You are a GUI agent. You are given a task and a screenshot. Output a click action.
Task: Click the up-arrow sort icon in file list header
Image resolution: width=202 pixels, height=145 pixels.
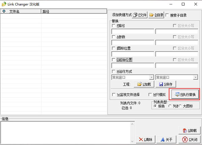click(4, 11)
